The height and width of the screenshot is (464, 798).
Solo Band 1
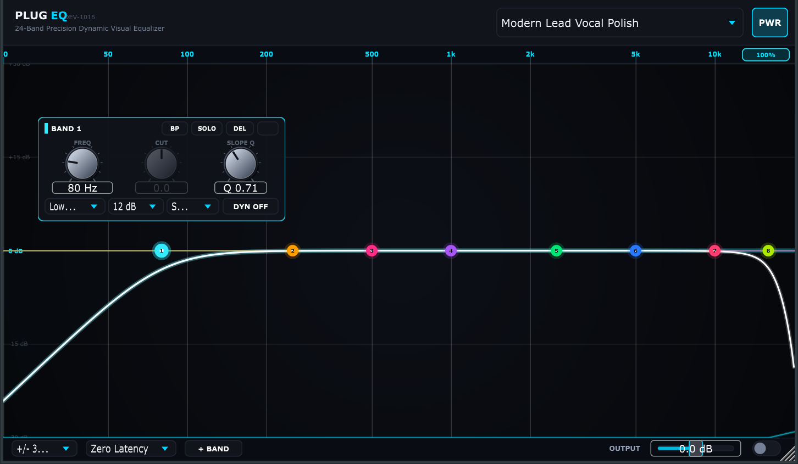(207, 128)
